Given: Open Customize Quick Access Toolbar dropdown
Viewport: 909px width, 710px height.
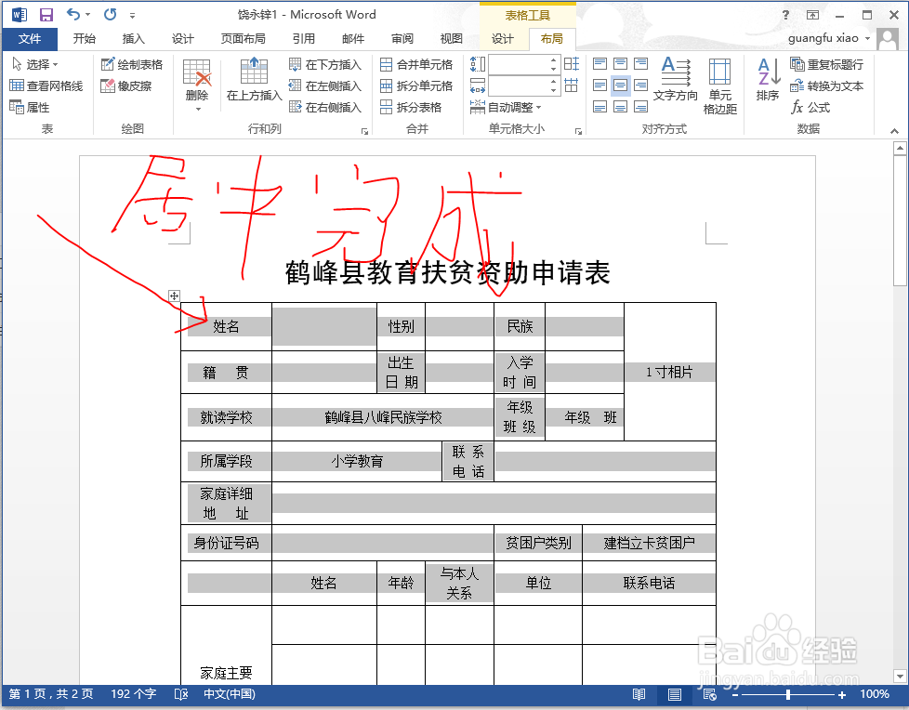Looking at the screenshot, I should pyautogui.click(x=132, y=15).
